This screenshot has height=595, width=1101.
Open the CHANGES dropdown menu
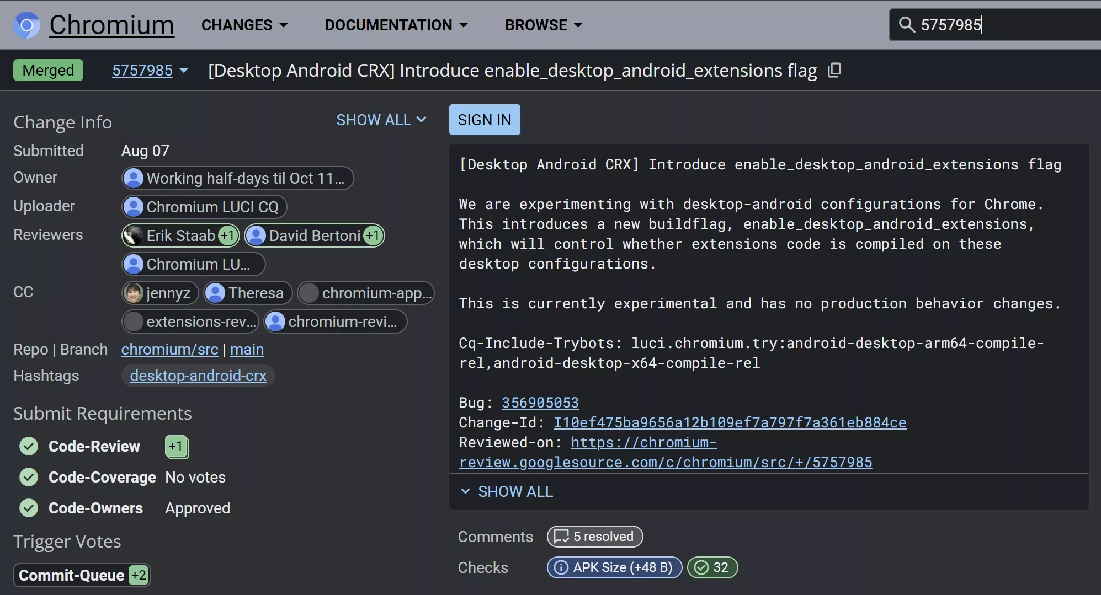click(x=244, y=25)
